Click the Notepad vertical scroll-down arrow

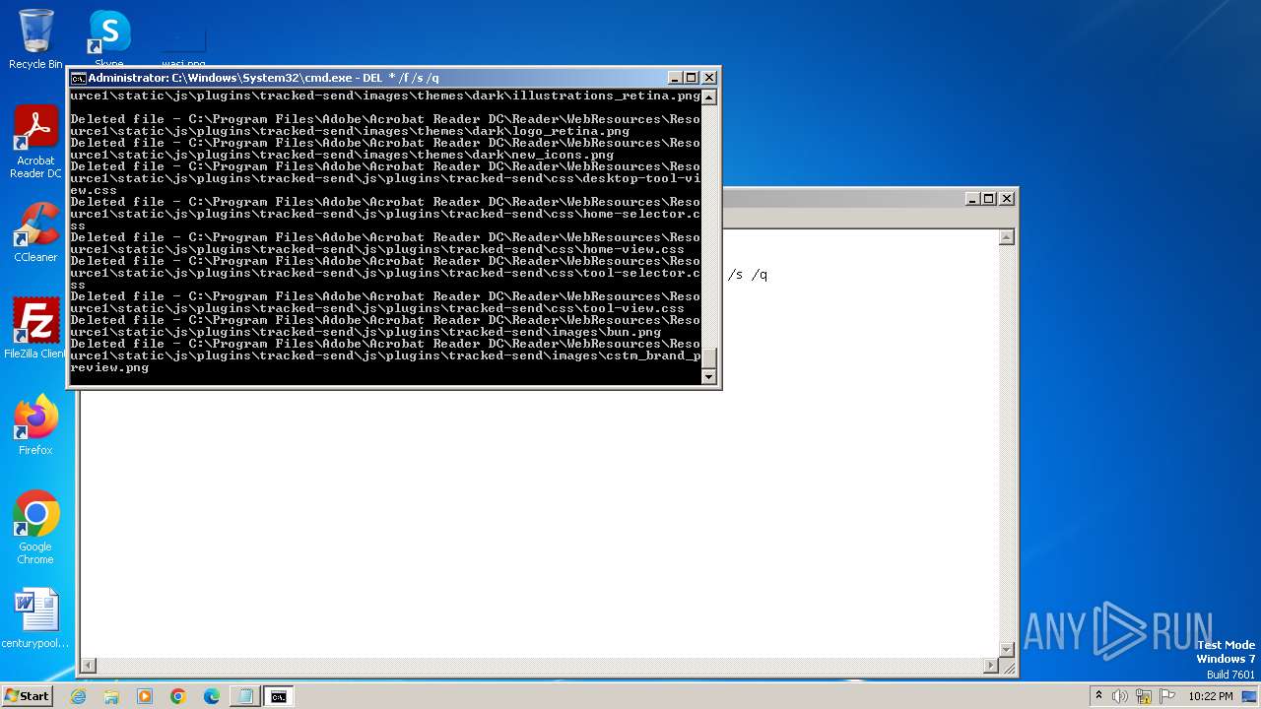(1006, 649)
